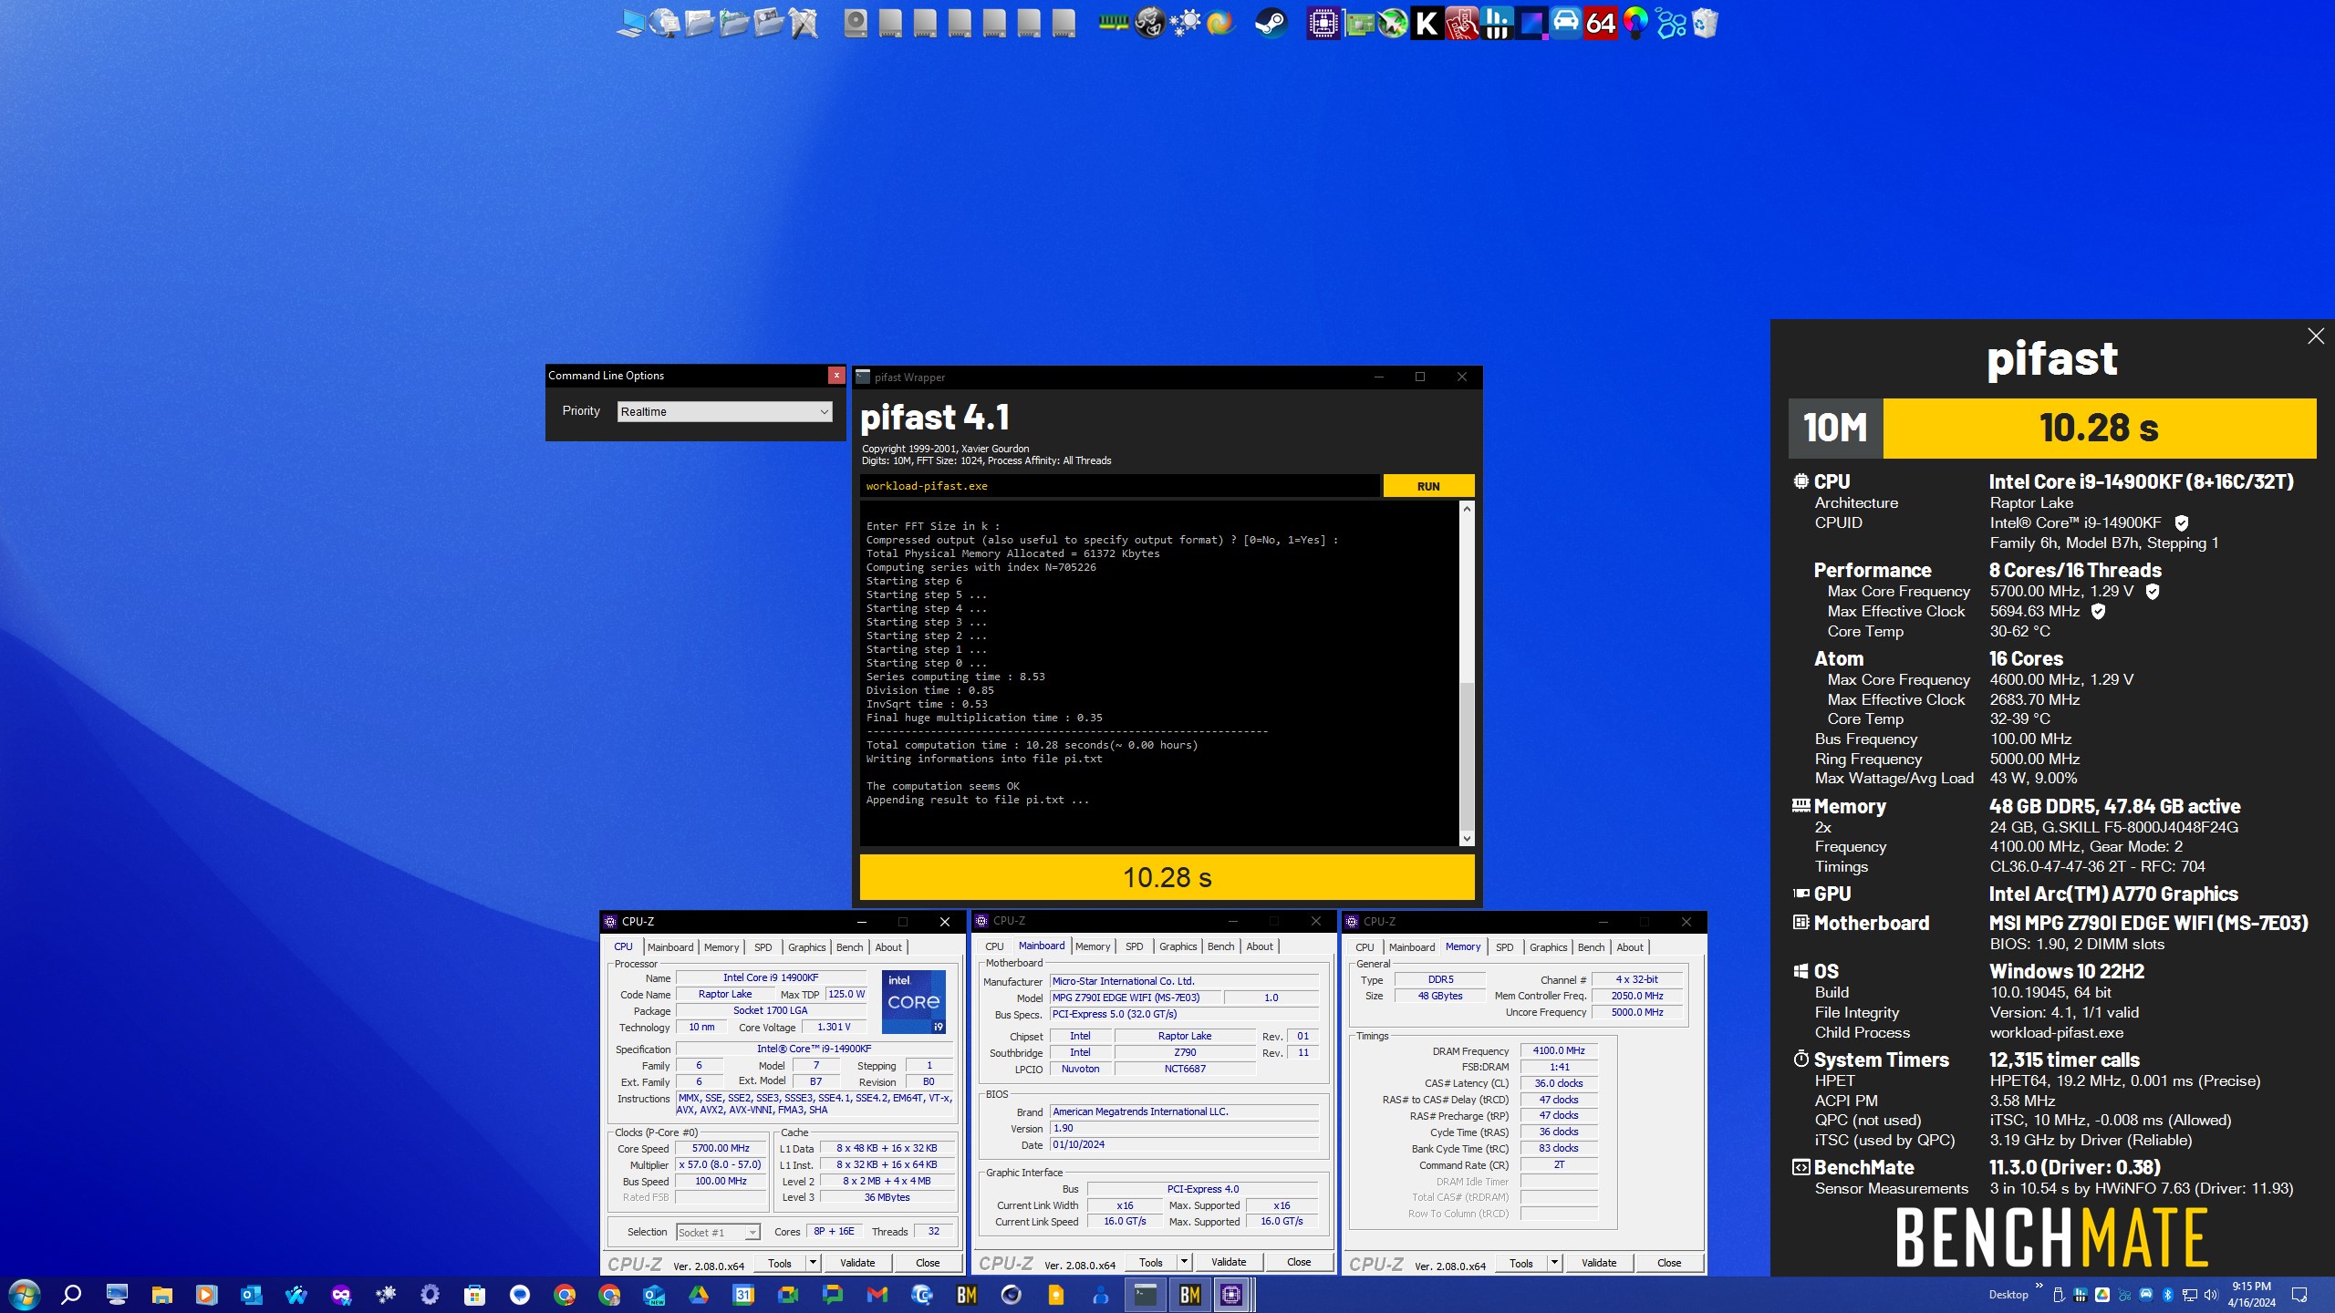Open the Cinema 4D sphere taskbar icon
The height and width of the screenshot is (1313, 2335).
(1012, 1295)
